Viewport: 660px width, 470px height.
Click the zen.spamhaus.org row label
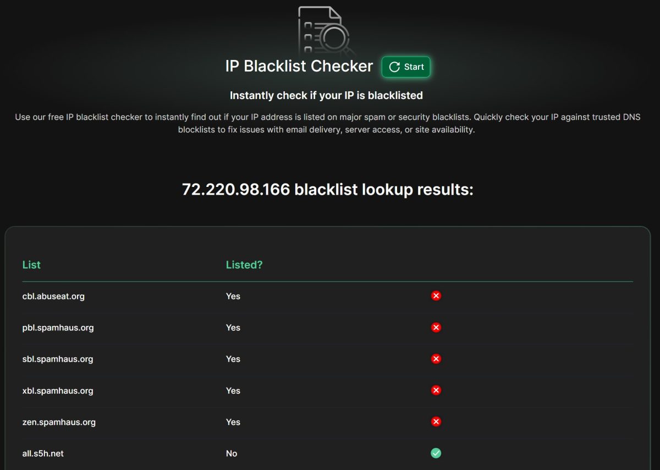tap(59, 422)
